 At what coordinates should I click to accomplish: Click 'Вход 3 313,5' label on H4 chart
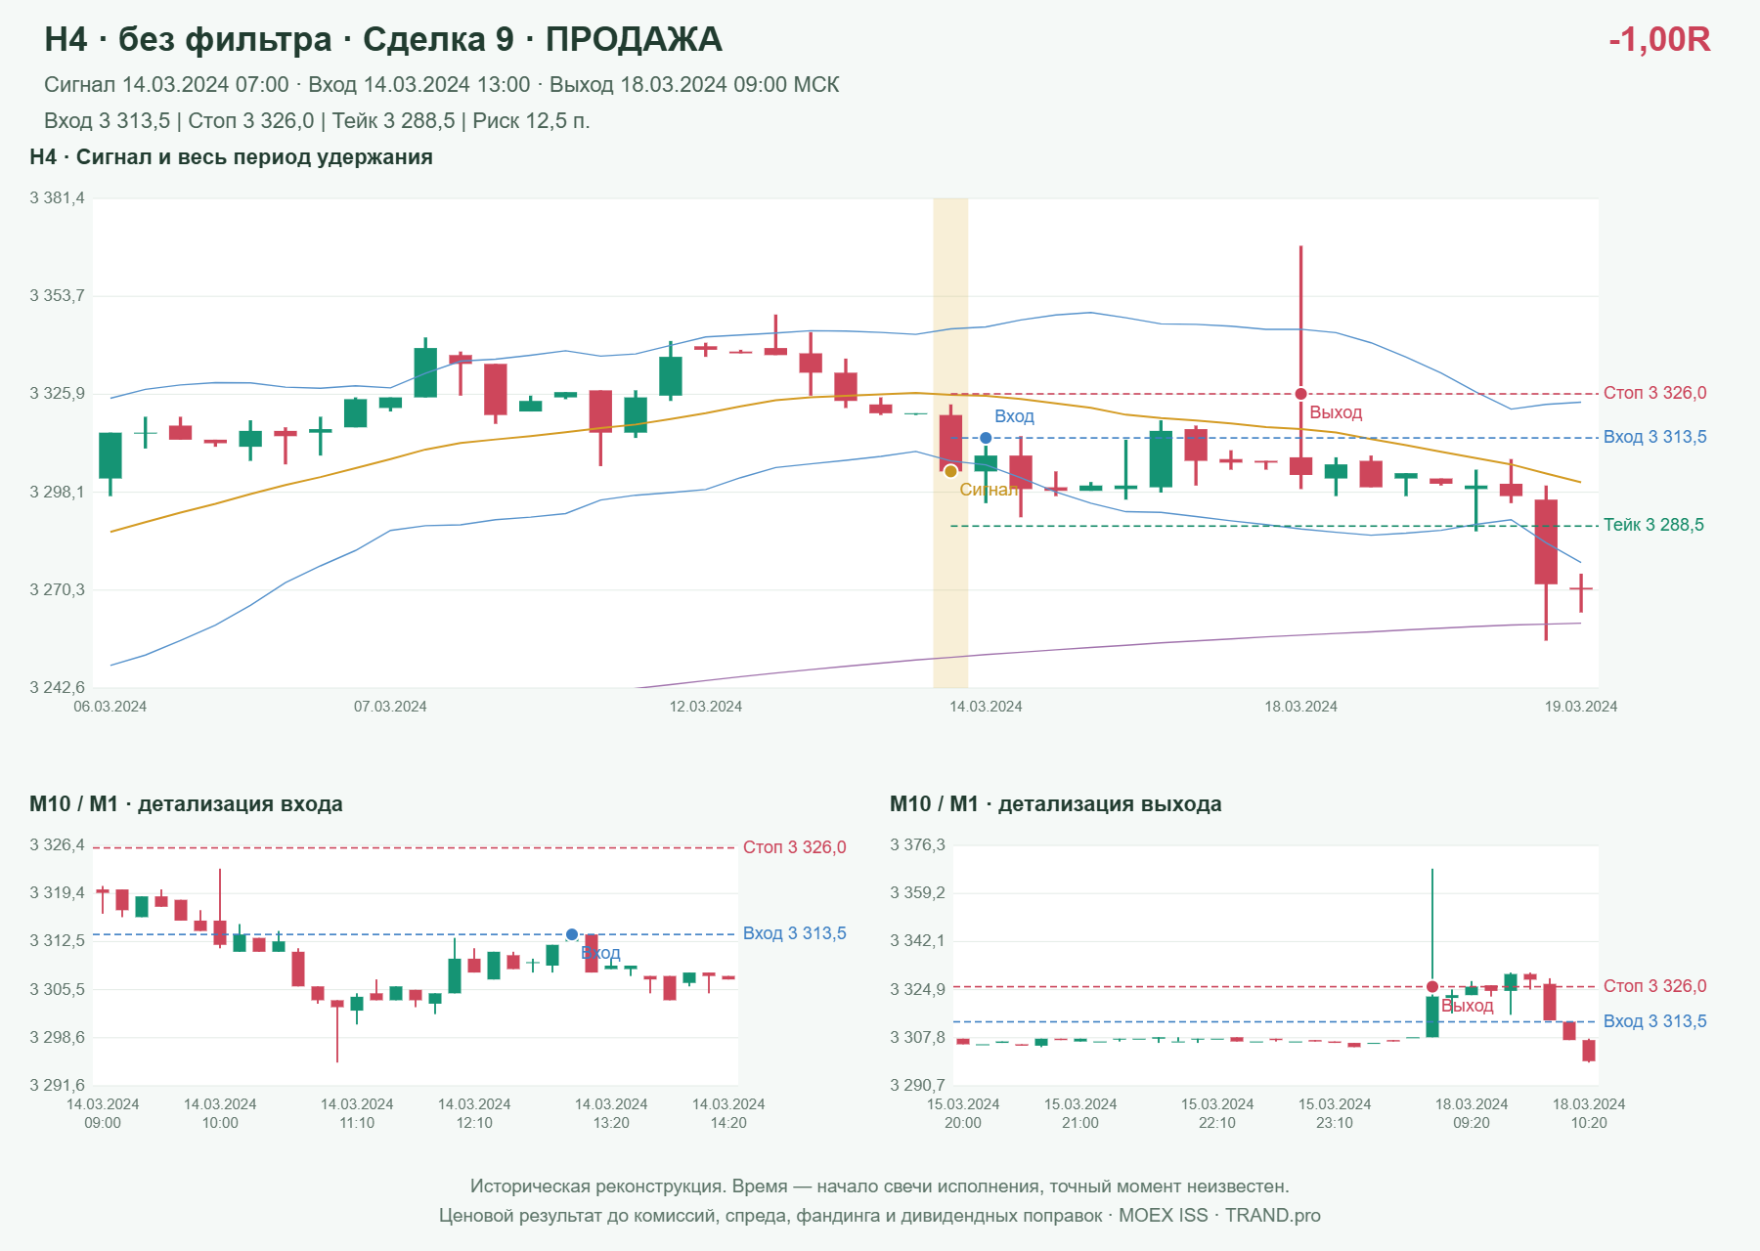point(1654,437)
